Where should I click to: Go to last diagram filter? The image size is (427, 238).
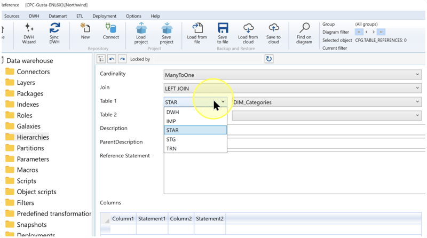(x=381, y=32)
